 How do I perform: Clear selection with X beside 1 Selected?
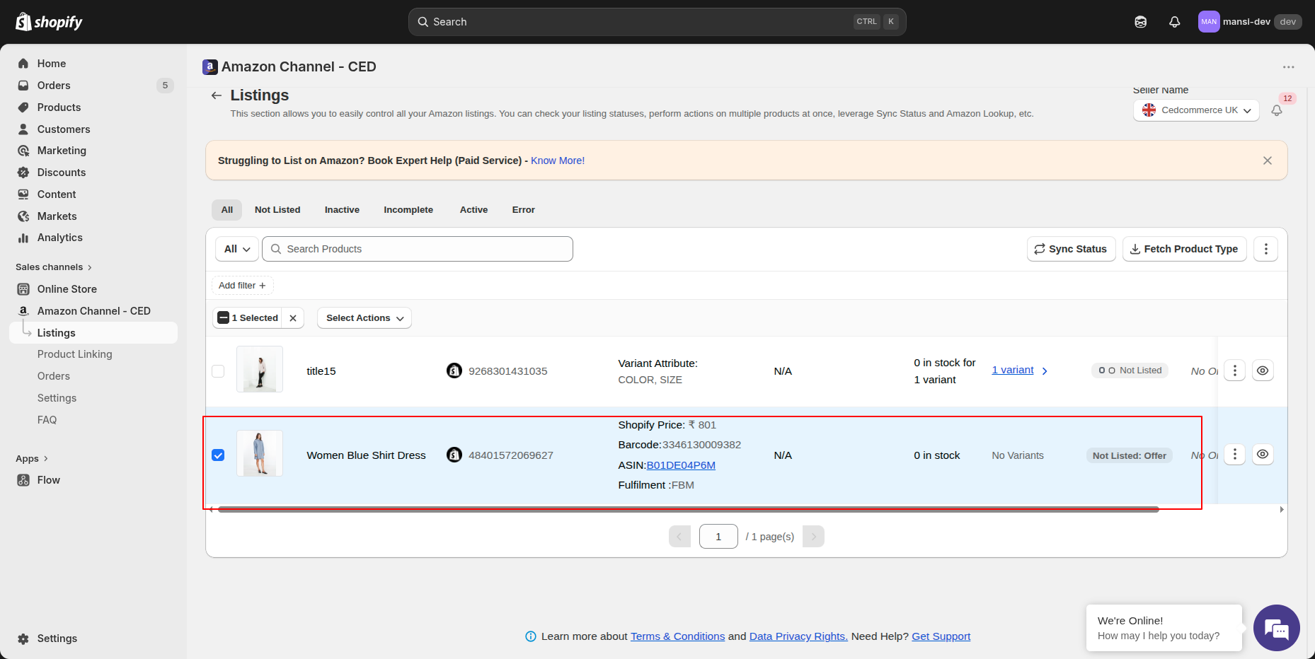(x=293, y=318)
